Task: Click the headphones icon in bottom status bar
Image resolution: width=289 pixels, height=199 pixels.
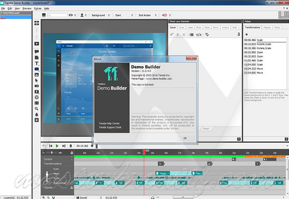Action: (152, 198)
